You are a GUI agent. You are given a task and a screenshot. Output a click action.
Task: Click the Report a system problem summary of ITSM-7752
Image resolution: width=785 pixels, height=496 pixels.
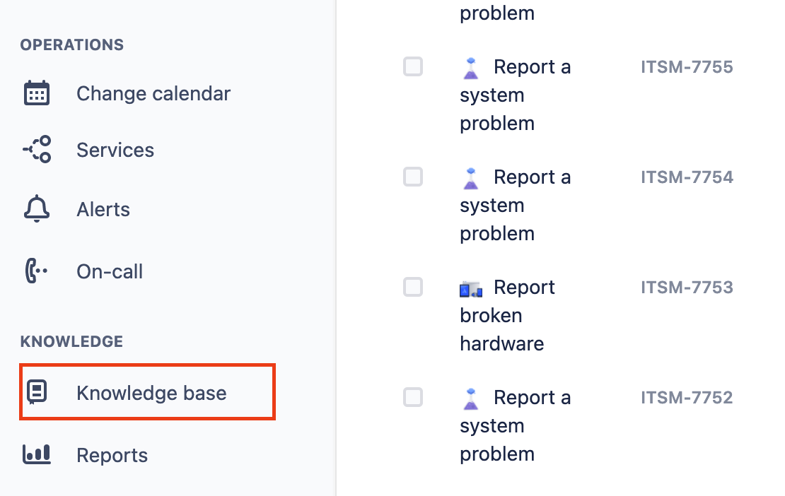coord(516,425)
